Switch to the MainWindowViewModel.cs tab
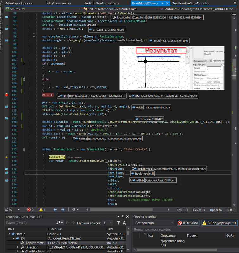Screen dimensions: 239x253 [x=190, y=3]
